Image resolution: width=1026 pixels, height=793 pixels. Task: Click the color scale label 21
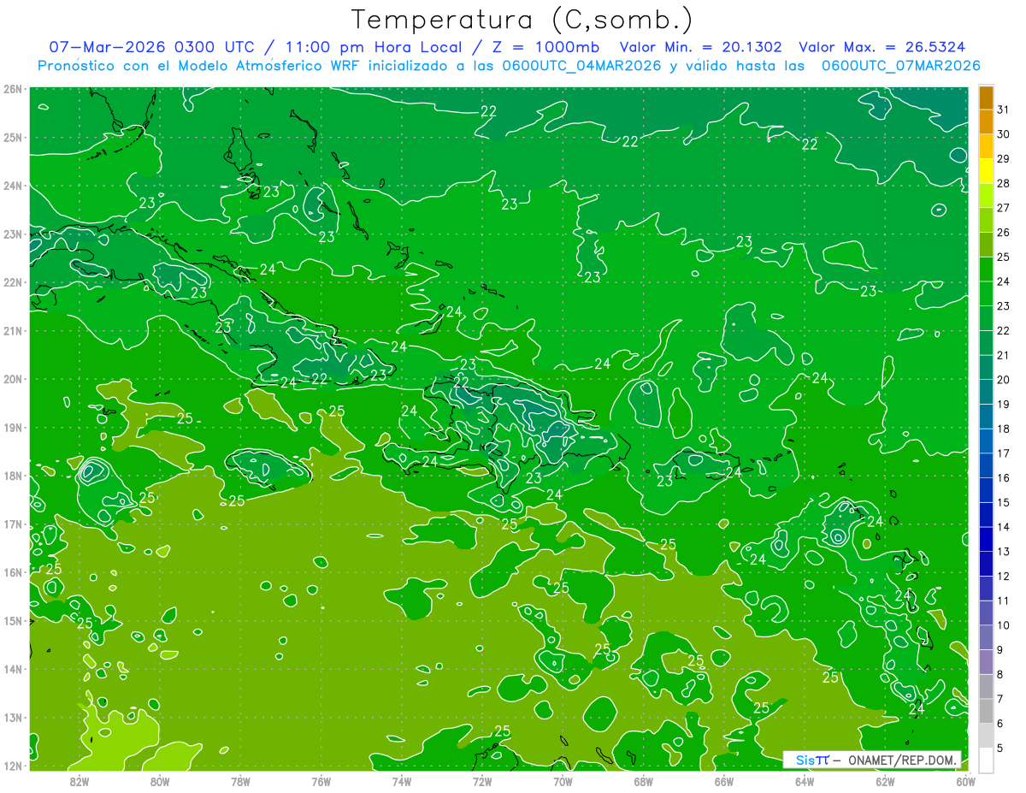(1004, 355)
